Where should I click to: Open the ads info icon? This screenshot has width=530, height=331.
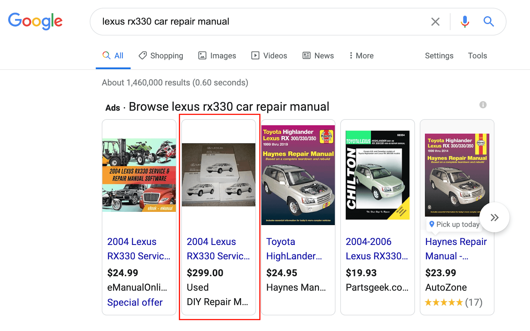pos(483,105)
